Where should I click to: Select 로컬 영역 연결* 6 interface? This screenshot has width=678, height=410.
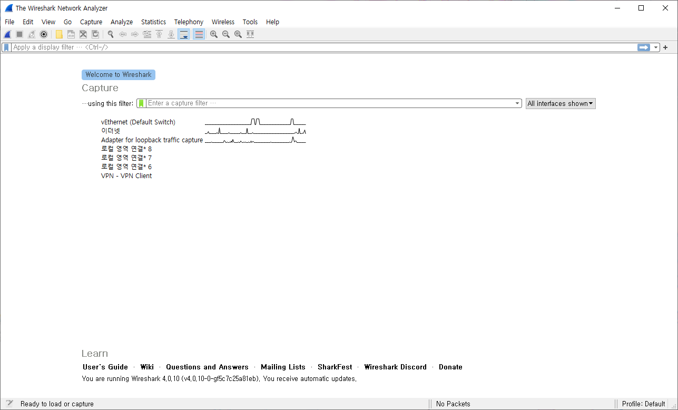(x=126, y=167)
